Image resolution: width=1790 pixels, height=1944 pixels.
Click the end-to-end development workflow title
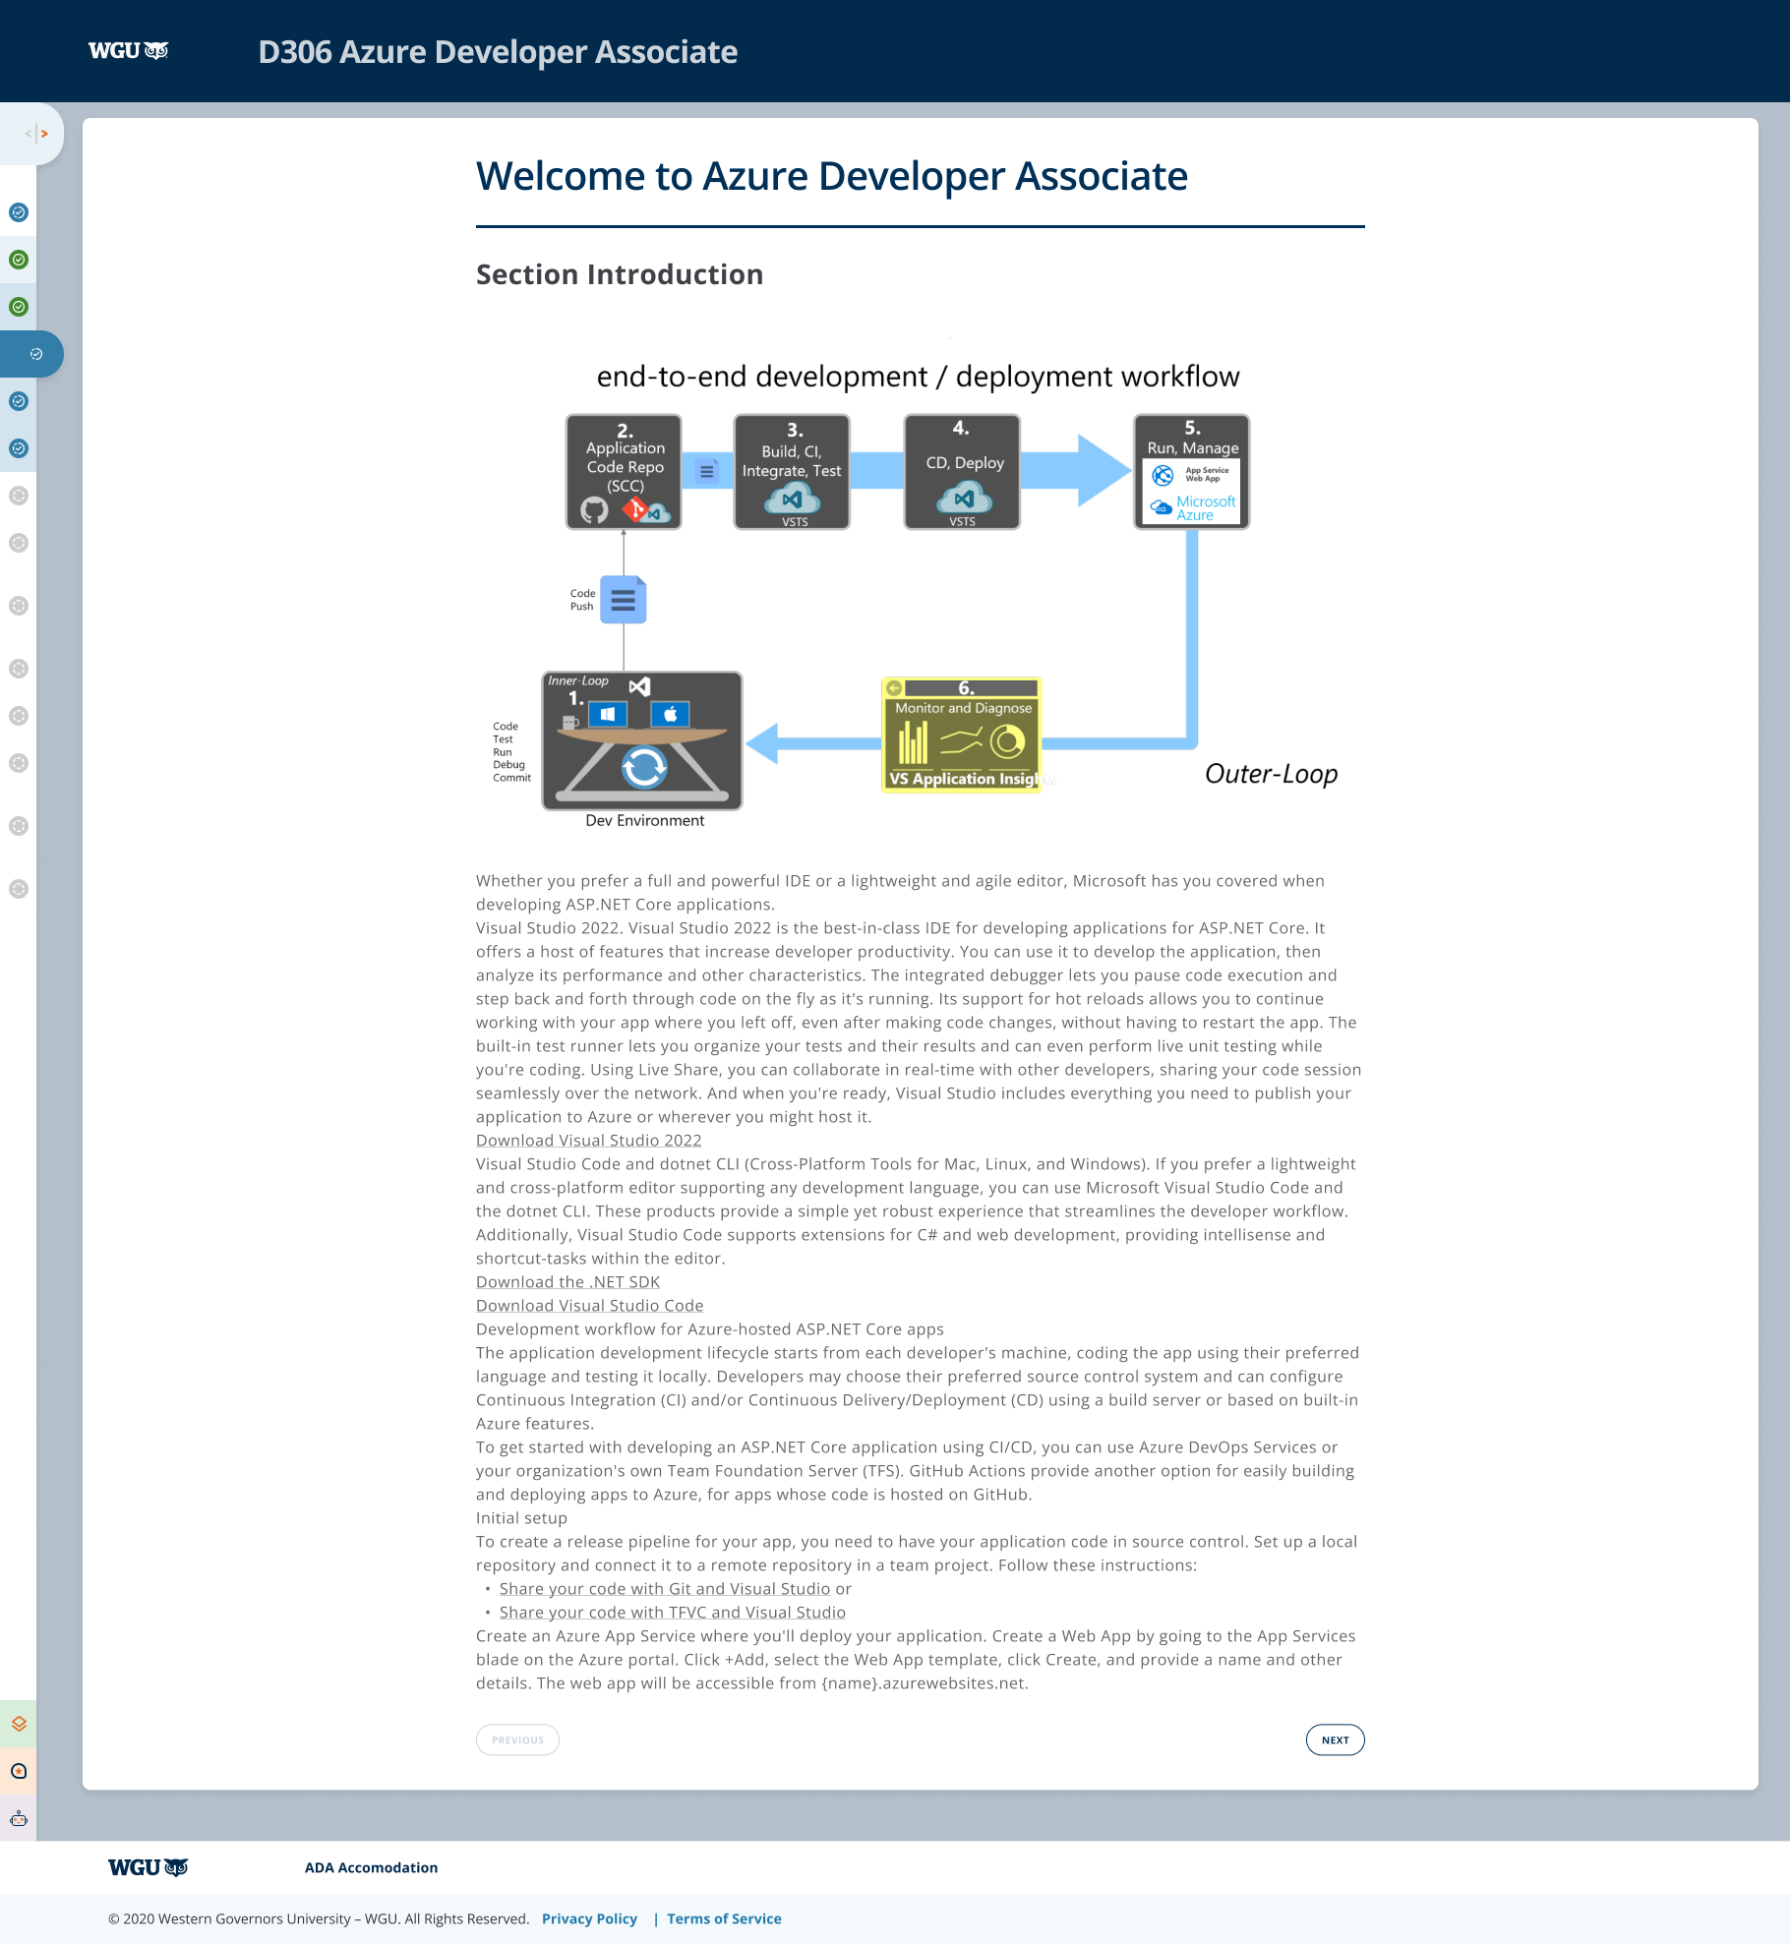918,377
